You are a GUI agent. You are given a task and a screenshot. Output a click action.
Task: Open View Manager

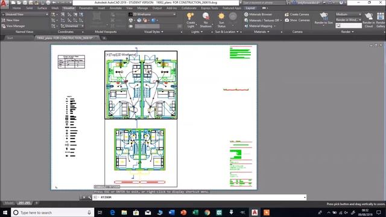point(13,26)
